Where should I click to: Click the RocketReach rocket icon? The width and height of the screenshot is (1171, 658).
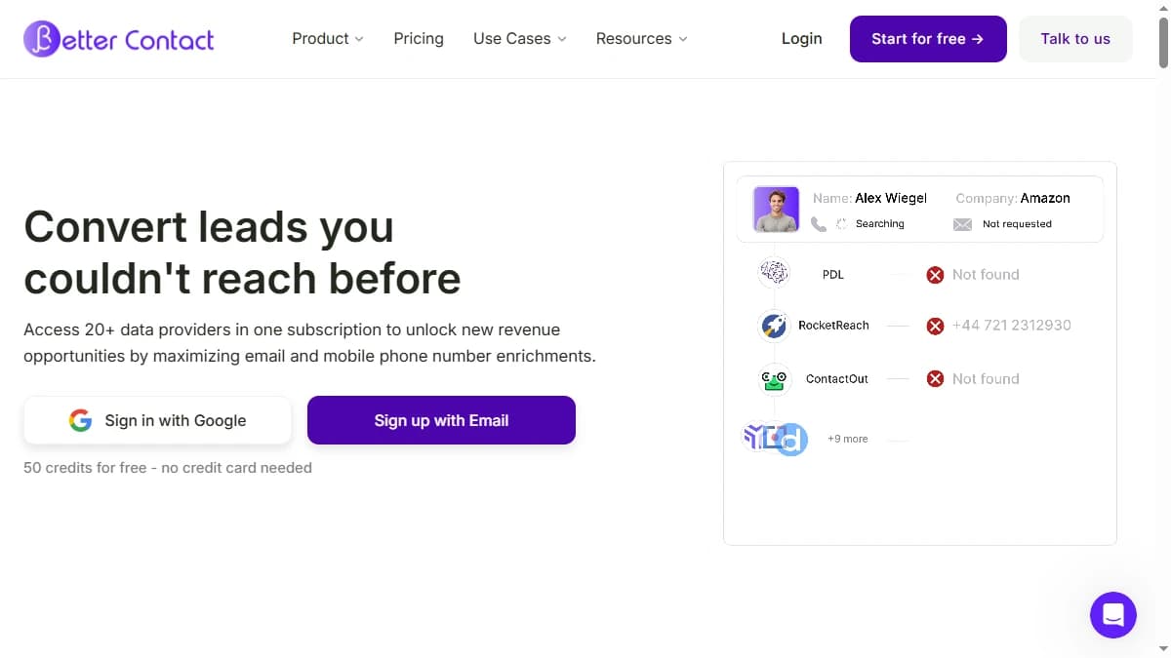774,326
